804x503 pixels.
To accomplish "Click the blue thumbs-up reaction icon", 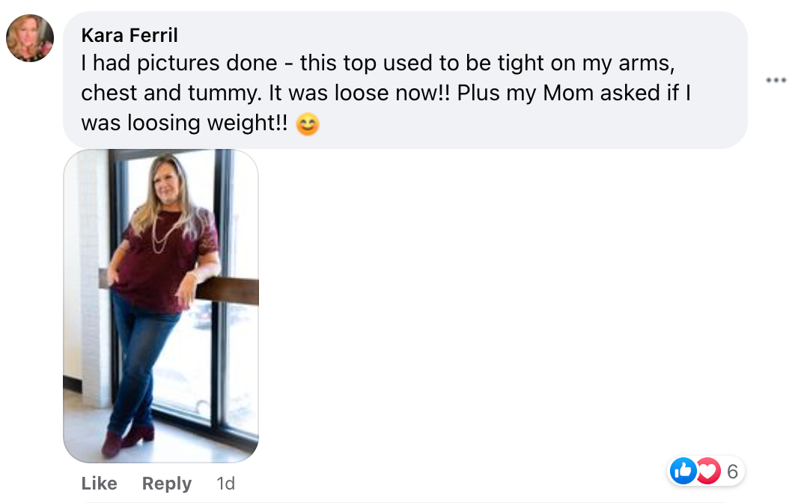I will pyautogui.click(x=683, y=471).
